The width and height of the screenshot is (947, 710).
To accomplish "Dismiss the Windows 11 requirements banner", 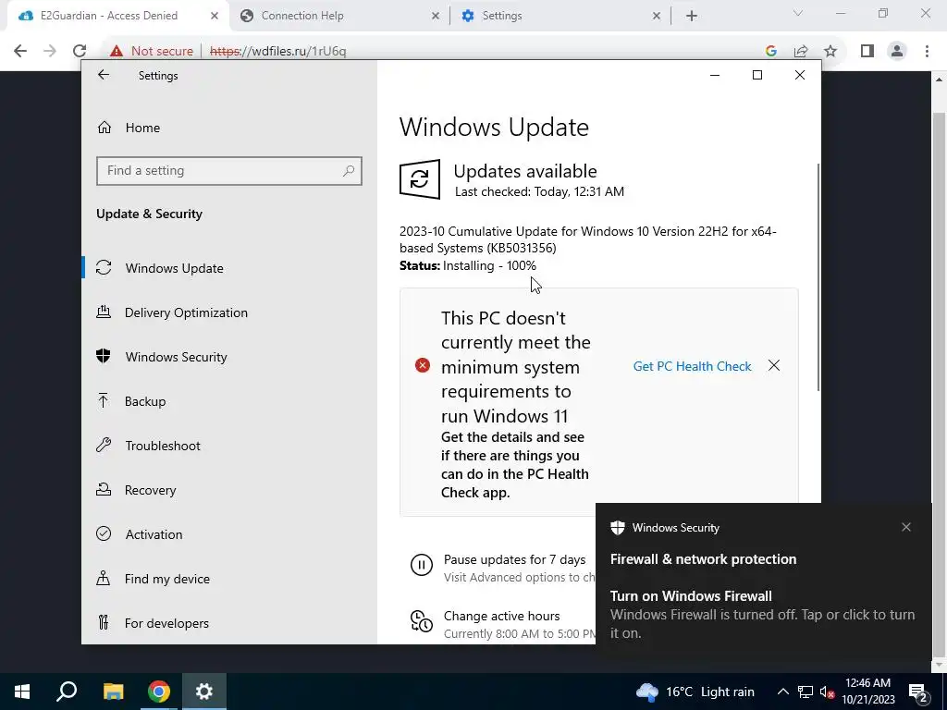I will pyautogui.click(x=774, y=365).
